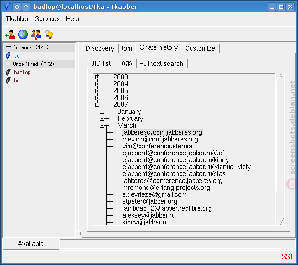Switch to the Customize tab
Image resolution: width=298 pixels, height=265 pixels.
(200, 48)
